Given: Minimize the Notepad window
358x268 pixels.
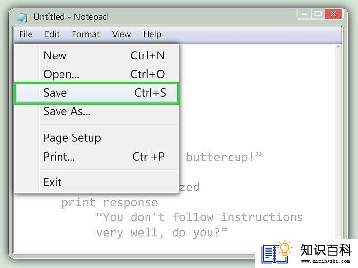Looking at the screenshot, I should (x=304, y=14).
